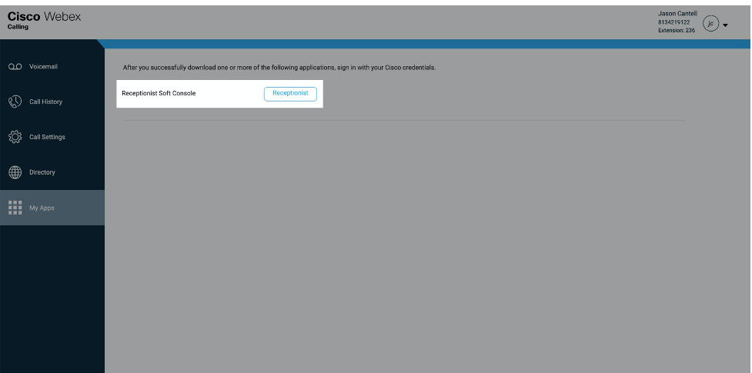This screenshot has height=373, width=752.
Task: Select My Apps label in sidebar
Action: [42, 208]
